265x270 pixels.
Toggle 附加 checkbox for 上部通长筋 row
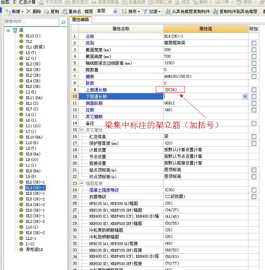point(254,90)
